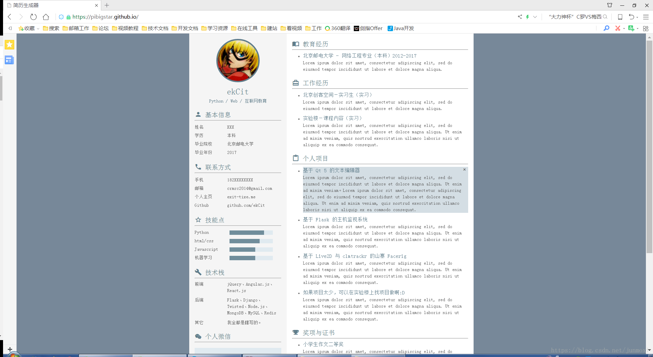This screenshot has height=357, width=653.
Task: Click the sidebar plus add icon
Action: [x=10, y=349]
